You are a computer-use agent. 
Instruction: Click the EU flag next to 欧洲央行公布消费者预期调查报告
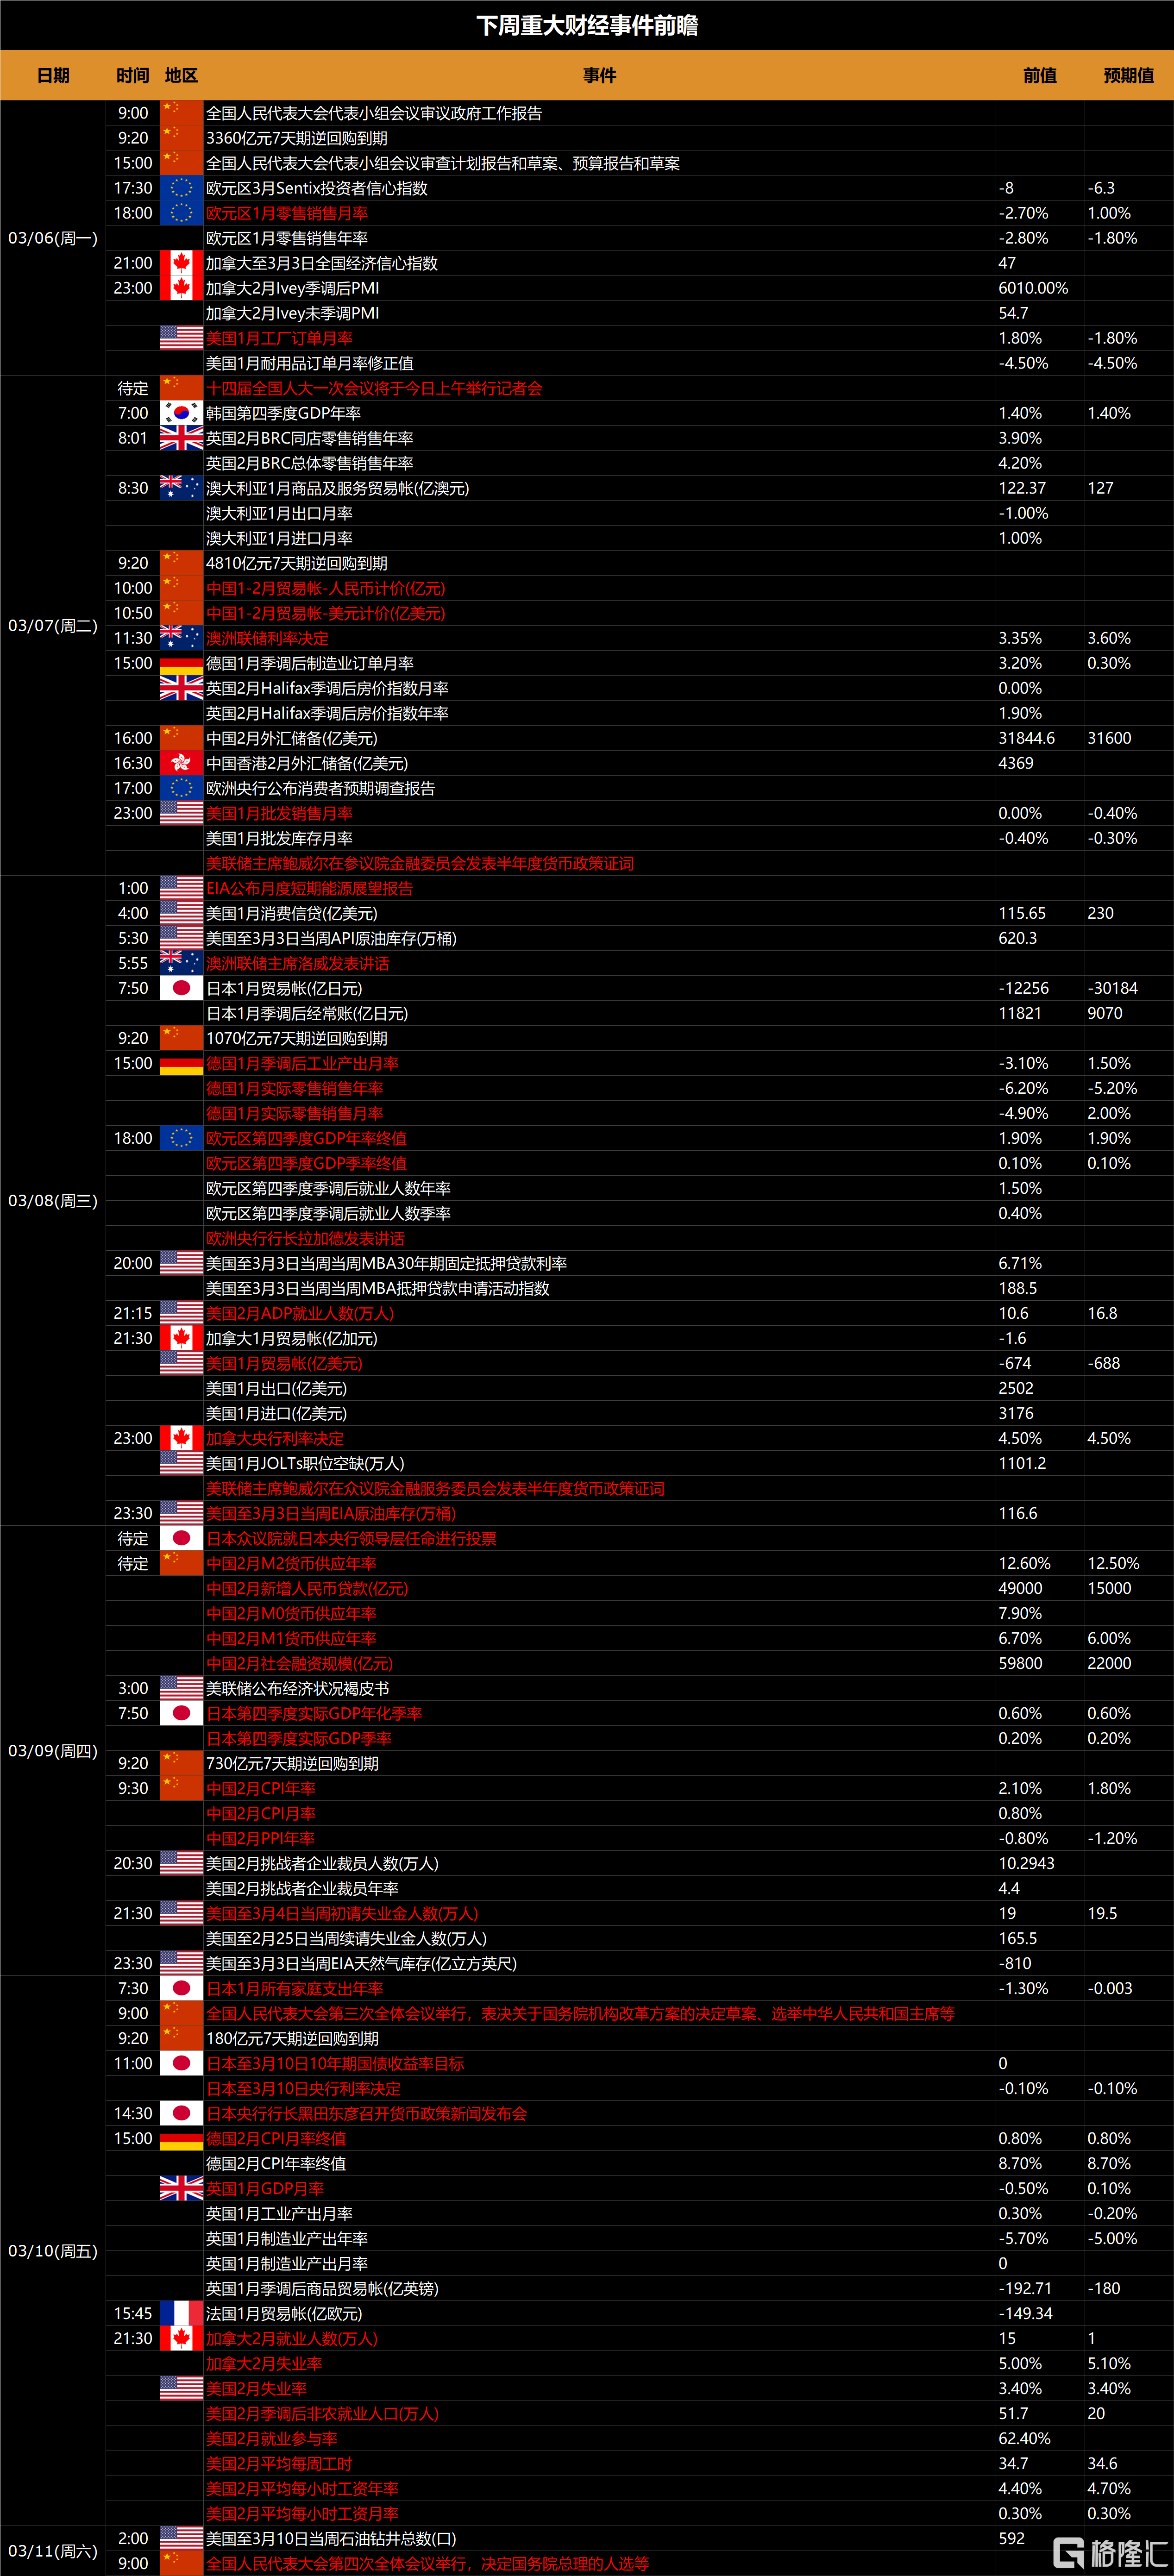181,788
